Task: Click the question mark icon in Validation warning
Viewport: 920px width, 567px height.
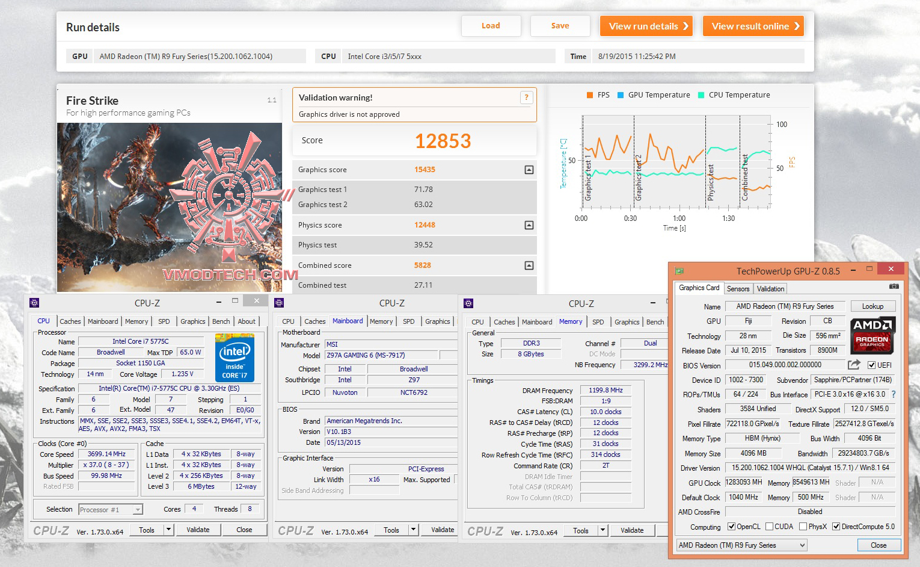Action: tap(526, 98)
